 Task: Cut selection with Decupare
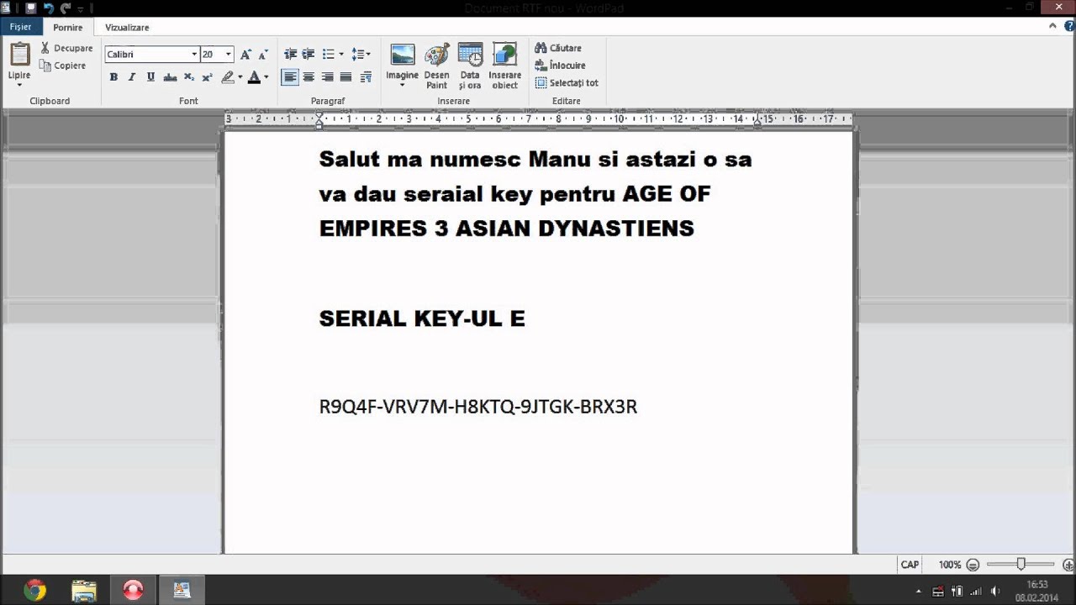click(x=66, y=48)
